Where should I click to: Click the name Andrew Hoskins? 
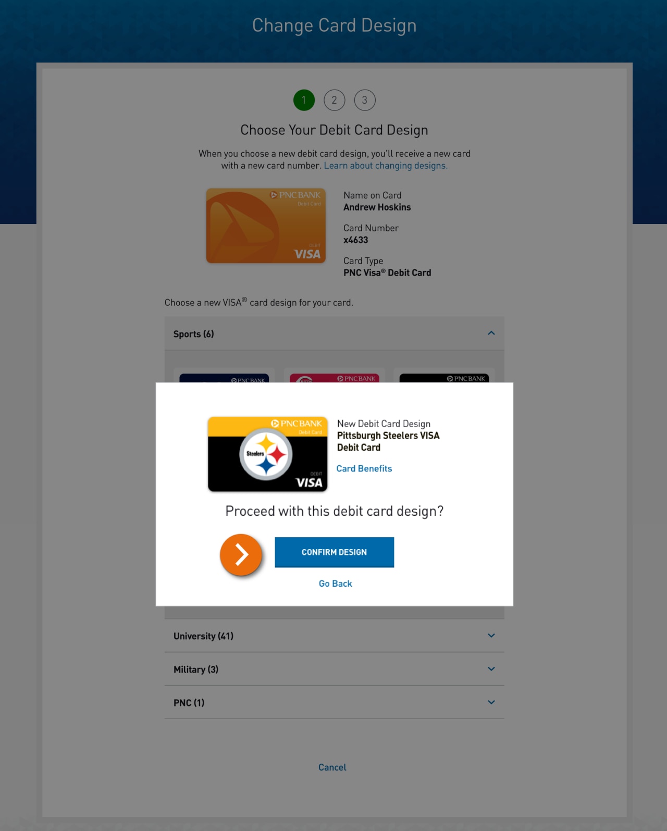pyautogui.click(x=377, y=207)
